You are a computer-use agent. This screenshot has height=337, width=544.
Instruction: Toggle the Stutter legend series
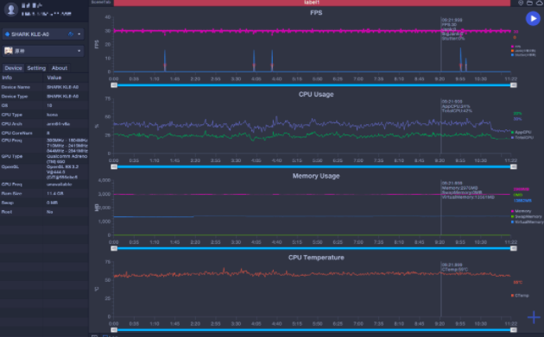coord(523,54)
